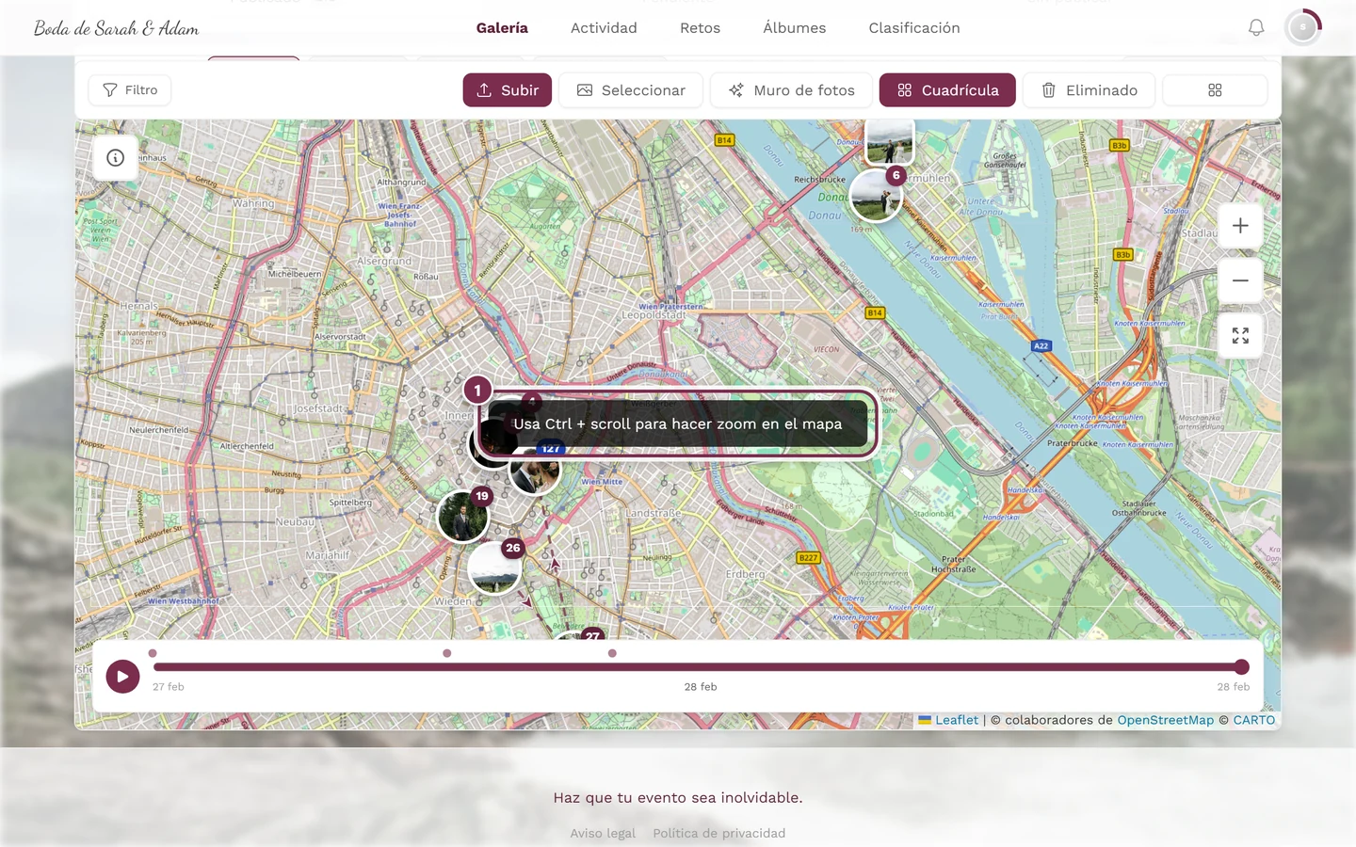Toggle the Cuadrícula view
The height and width of the screenshot is (847, 1356).
pyautogui.click(x=947, y=90)
